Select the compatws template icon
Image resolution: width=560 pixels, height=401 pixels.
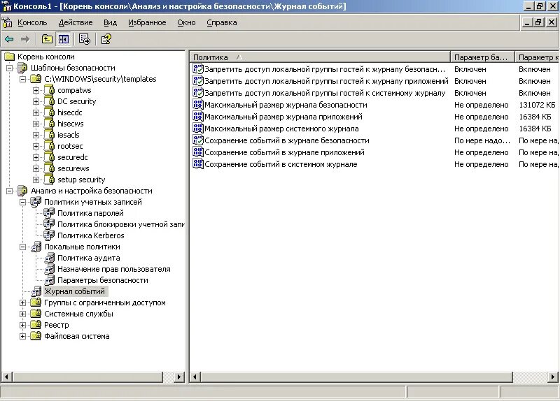(x=49, y=90)
